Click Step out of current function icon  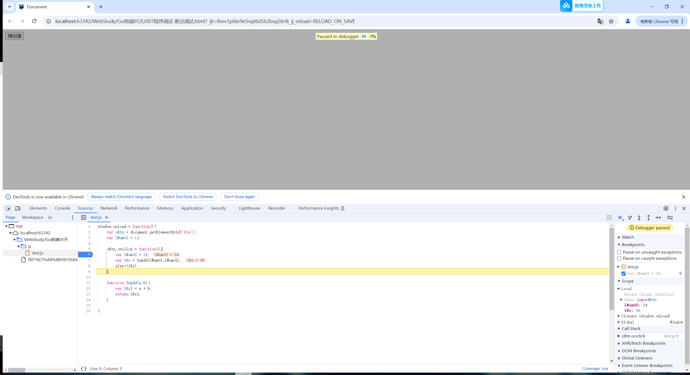click(648, 218)
